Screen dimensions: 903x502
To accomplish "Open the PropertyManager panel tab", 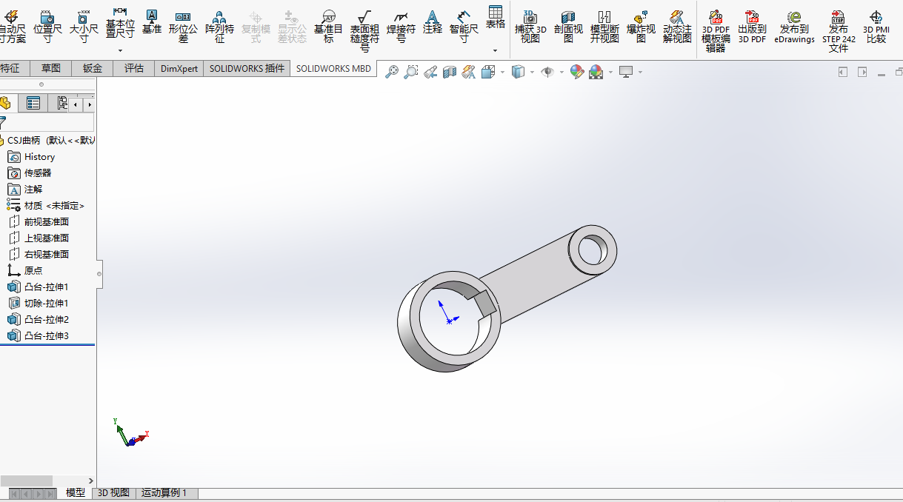I will (33, 103).
